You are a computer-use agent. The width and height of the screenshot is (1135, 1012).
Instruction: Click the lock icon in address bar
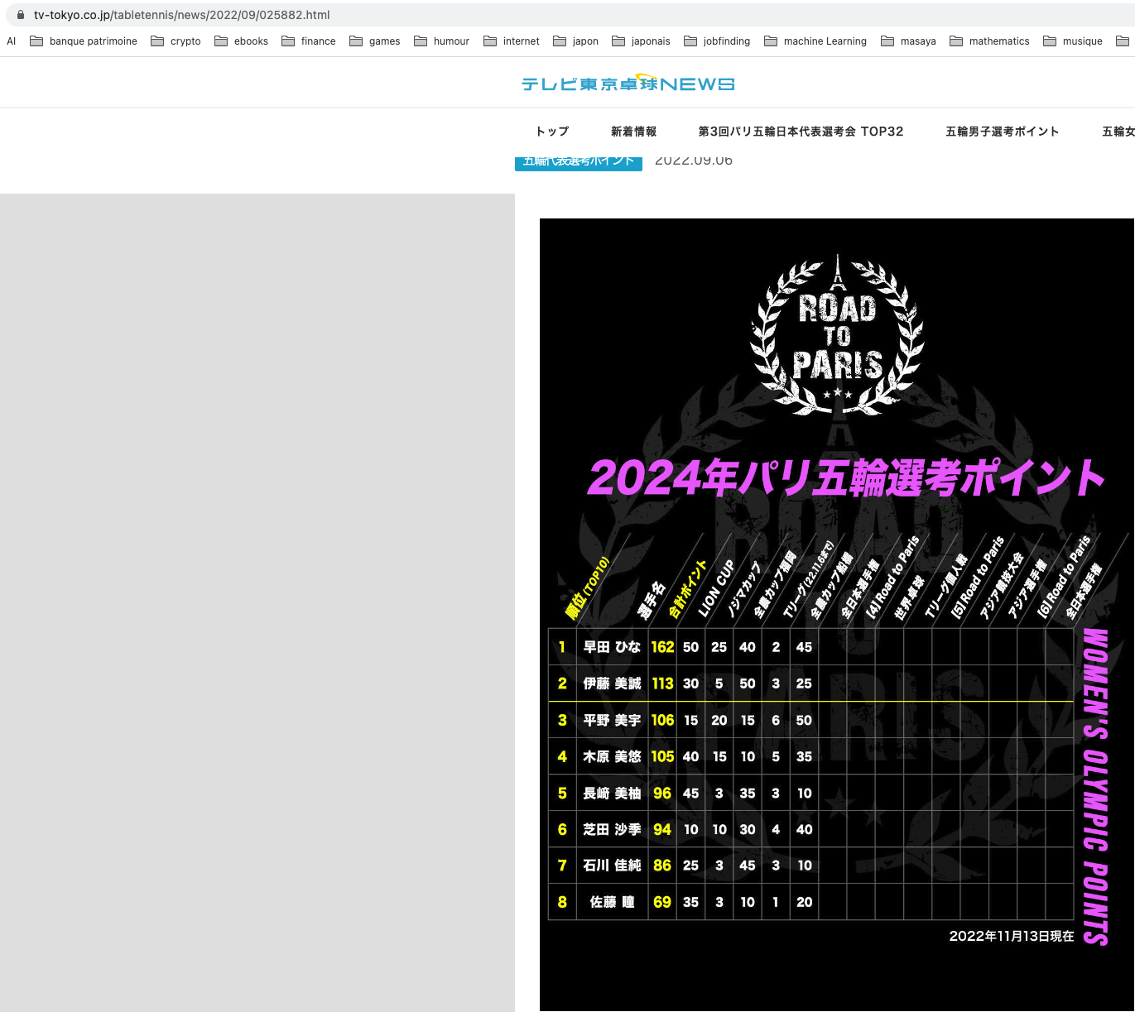pyautogui.click(x=21, y=15)
